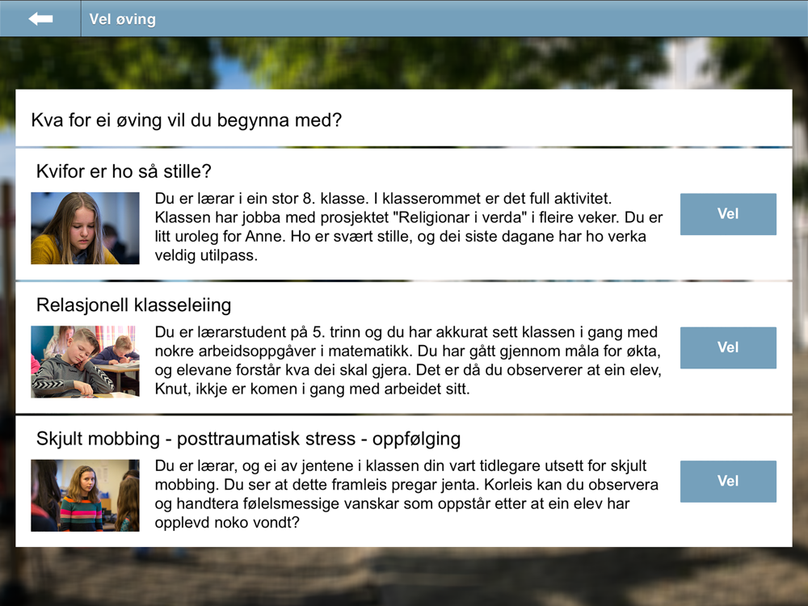Select 'Vel' for 'Relasjonell klasseleiing'
The image size is (808, 606).
pos(728,347)
